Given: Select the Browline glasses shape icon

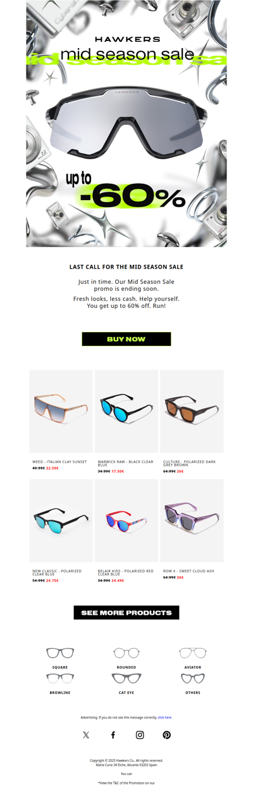Looking at the screenshot, I should click(x=60, y=679).
